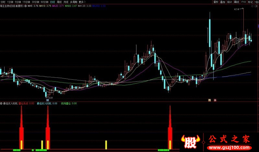Expand the 更多 periods menu
The image size is (259, 152).
click(82, 2)
